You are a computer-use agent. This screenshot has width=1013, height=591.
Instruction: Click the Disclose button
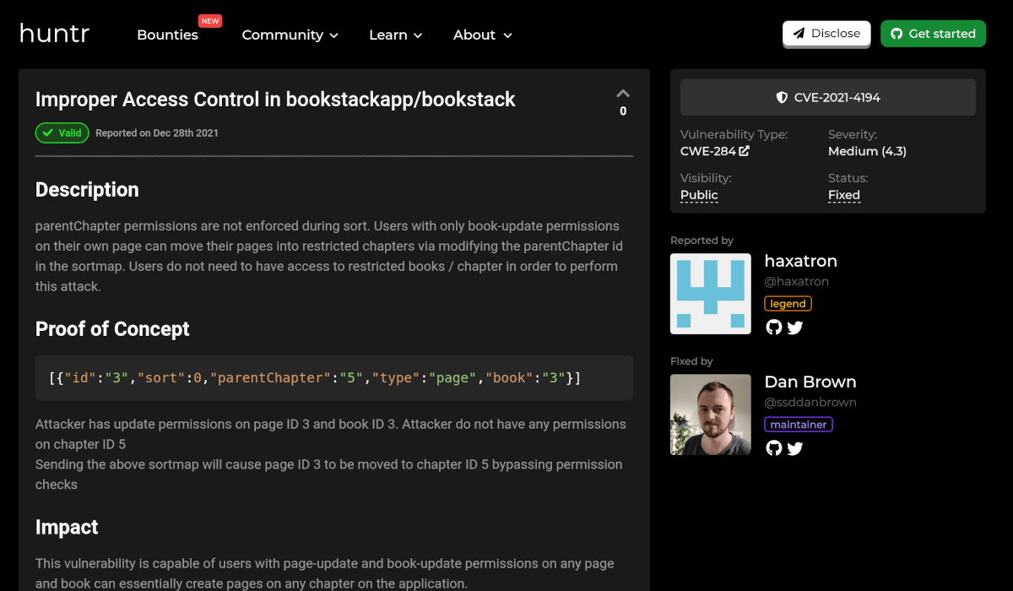826,34
